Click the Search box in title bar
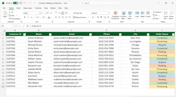The image size is (176, 97). pyautogui.click(x=100, y=3)
